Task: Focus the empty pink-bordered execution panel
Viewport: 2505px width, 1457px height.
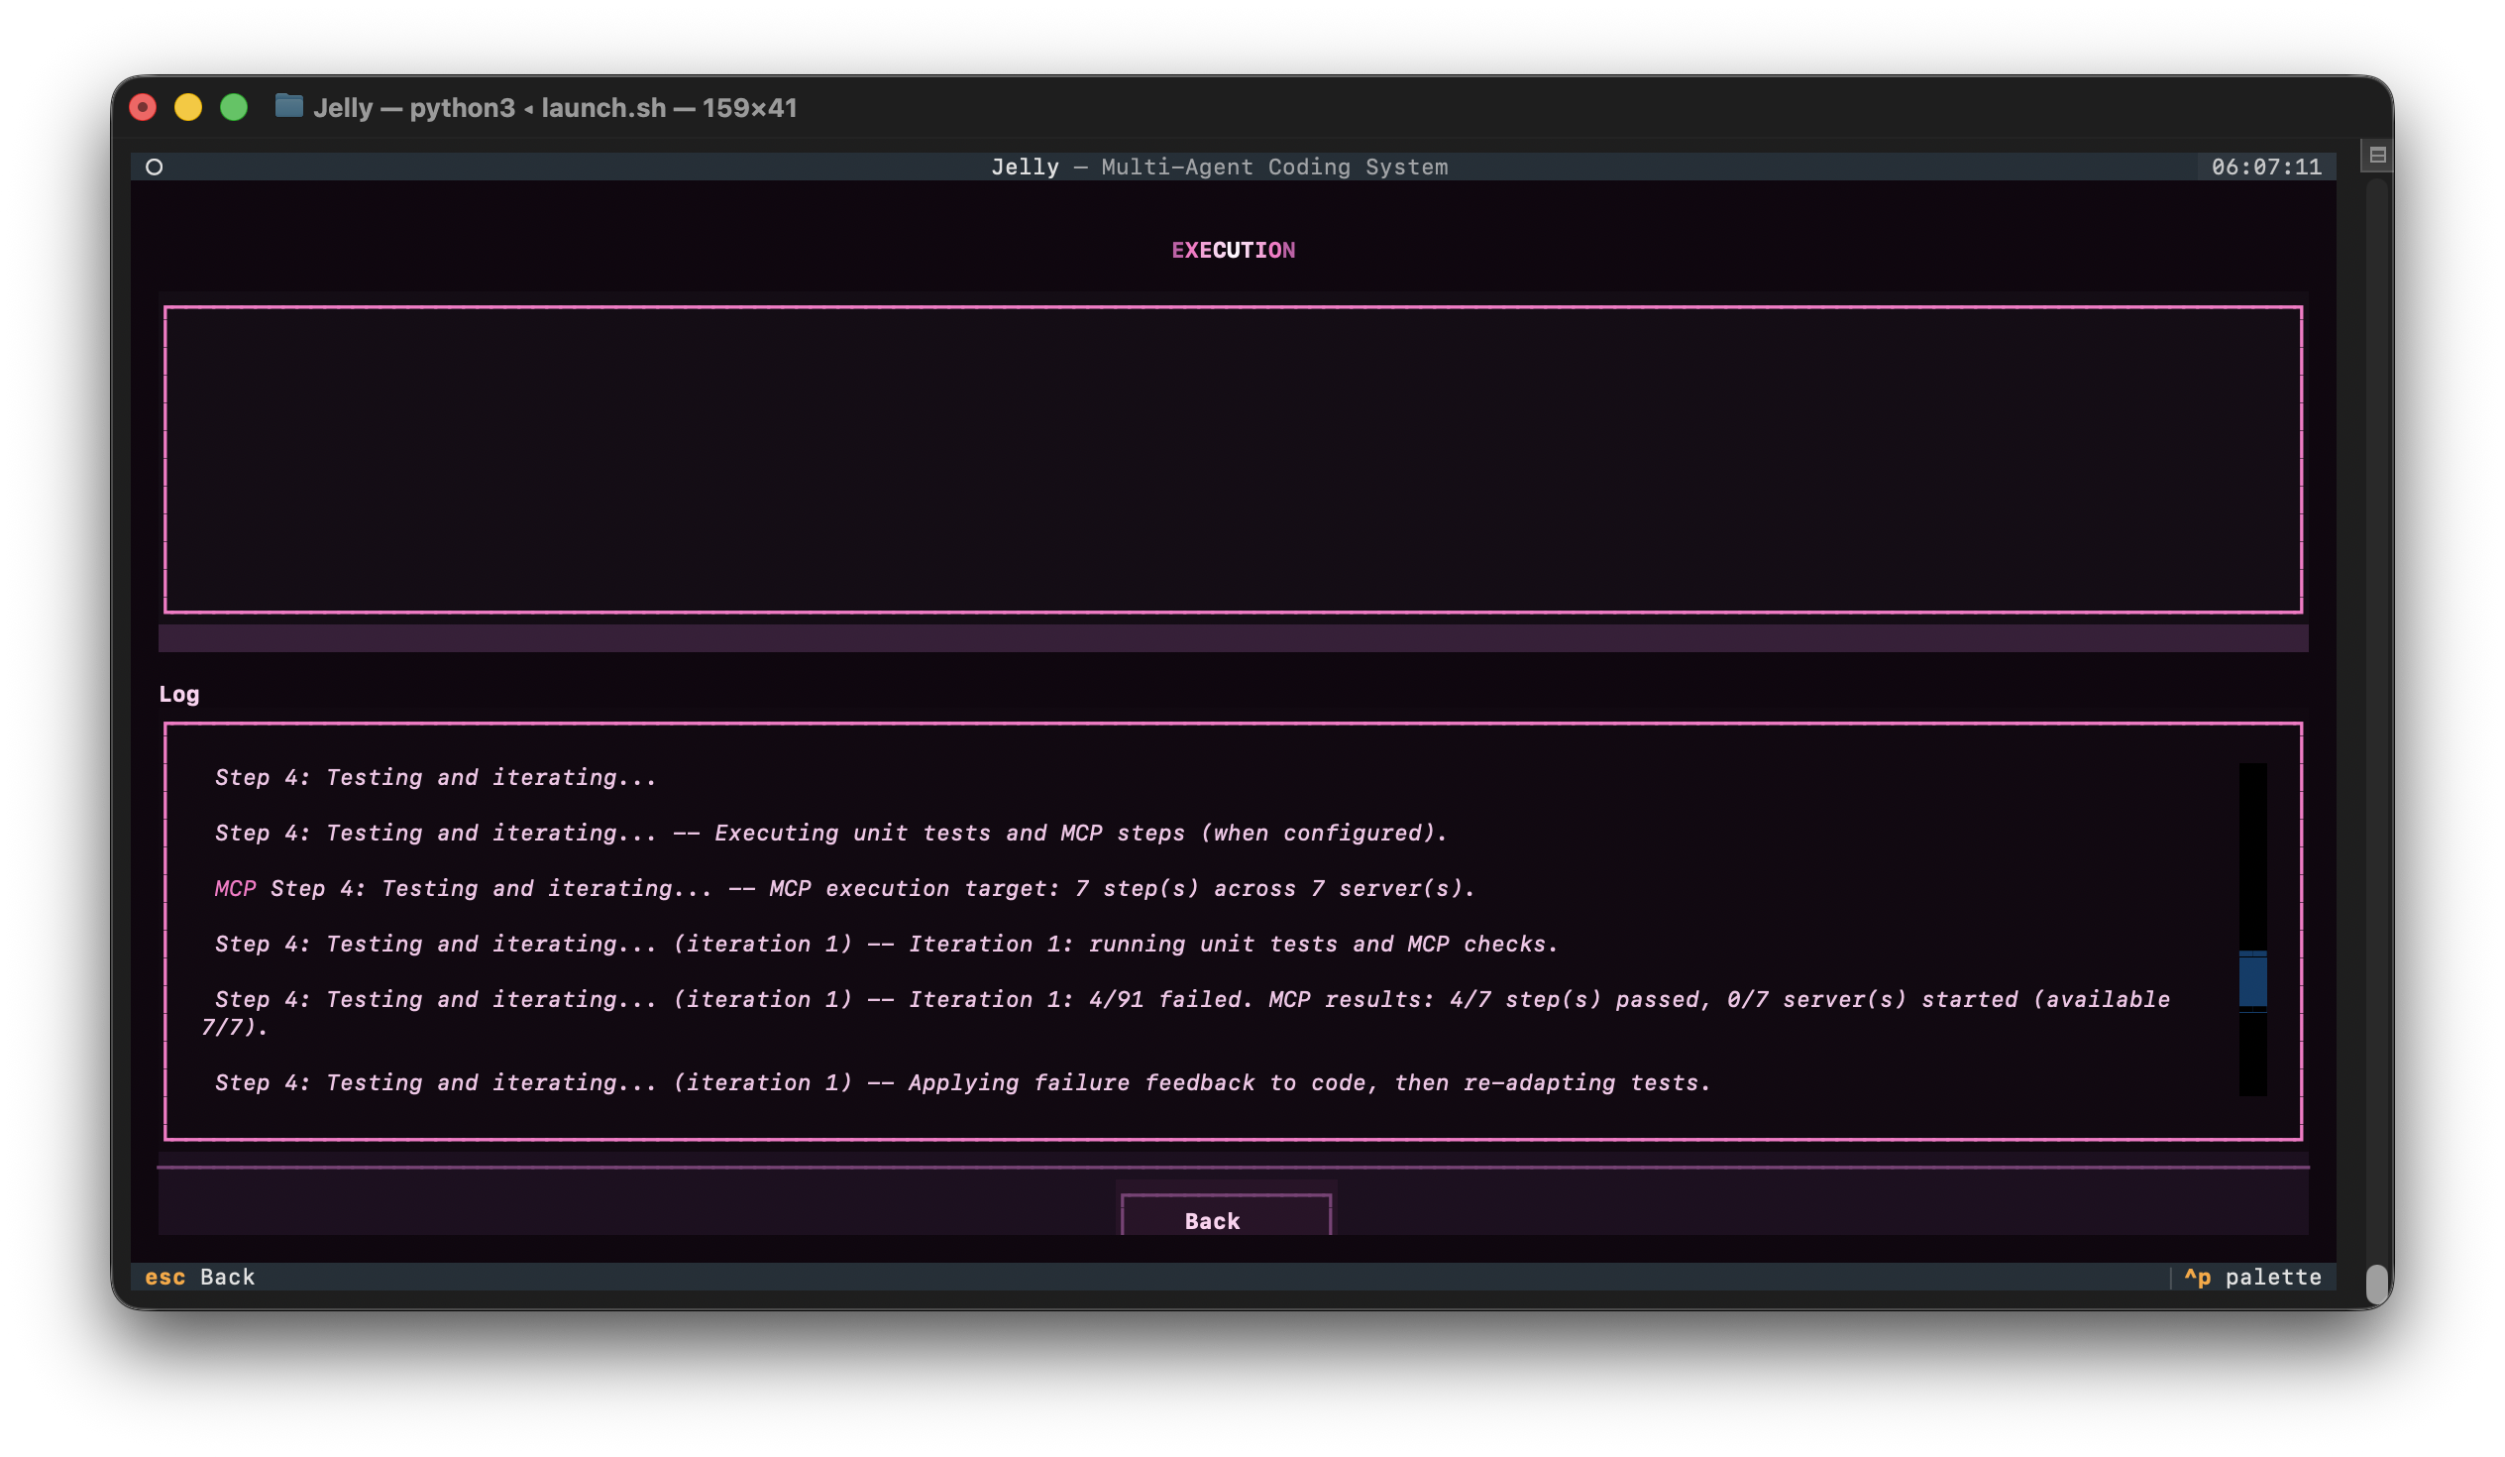Action: pos(1233,460)
